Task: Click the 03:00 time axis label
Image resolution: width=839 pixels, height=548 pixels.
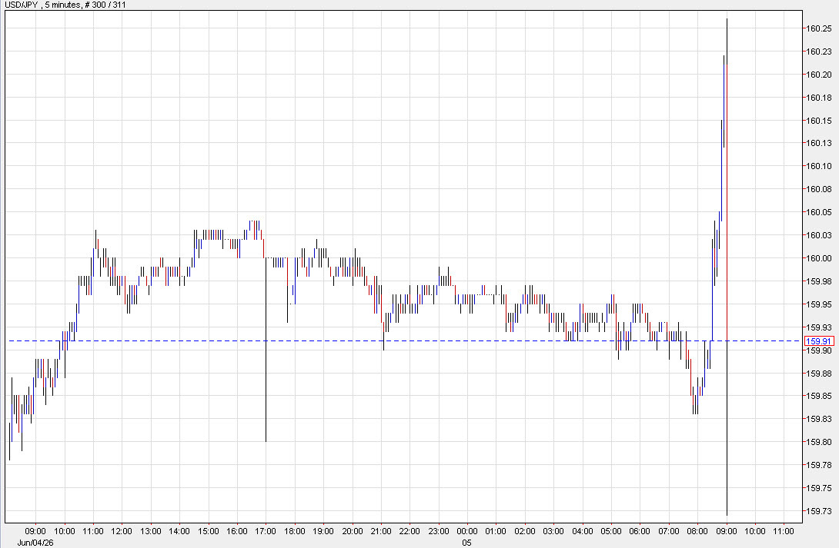Action: tap(553, 531)
